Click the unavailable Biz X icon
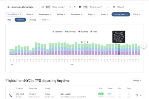Image resolution: width=149 pixels, height=99 pixels. 119,94
